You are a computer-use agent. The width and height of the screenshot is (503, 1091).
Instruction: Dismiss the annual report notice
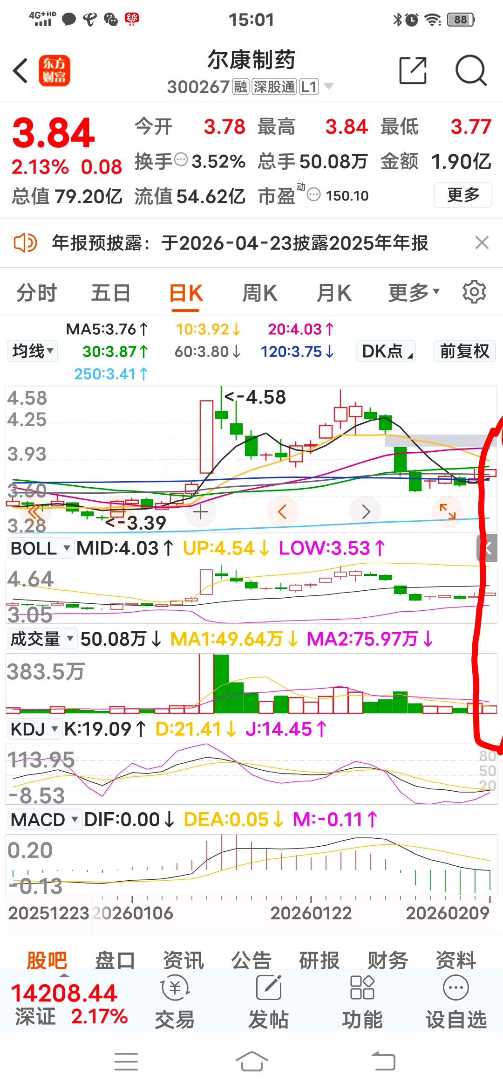click(482, 243)
